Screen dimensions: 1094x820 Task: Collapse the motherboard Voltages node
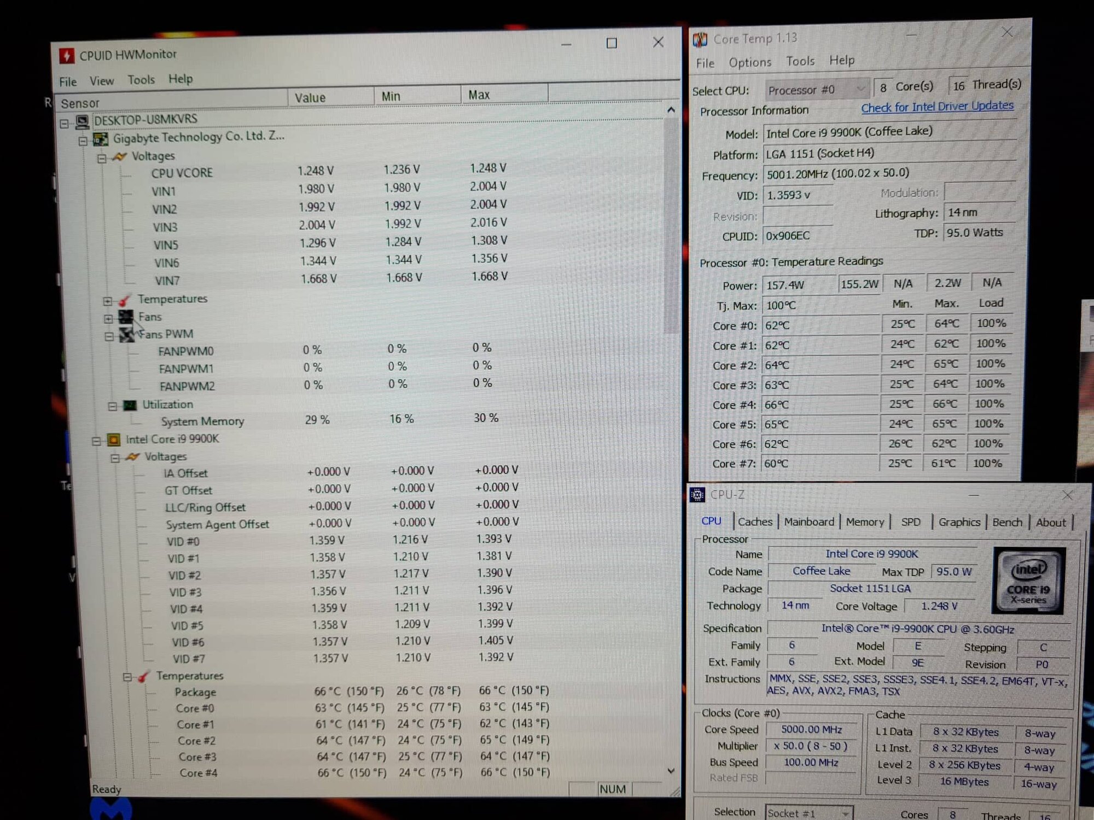click(102, 159)
